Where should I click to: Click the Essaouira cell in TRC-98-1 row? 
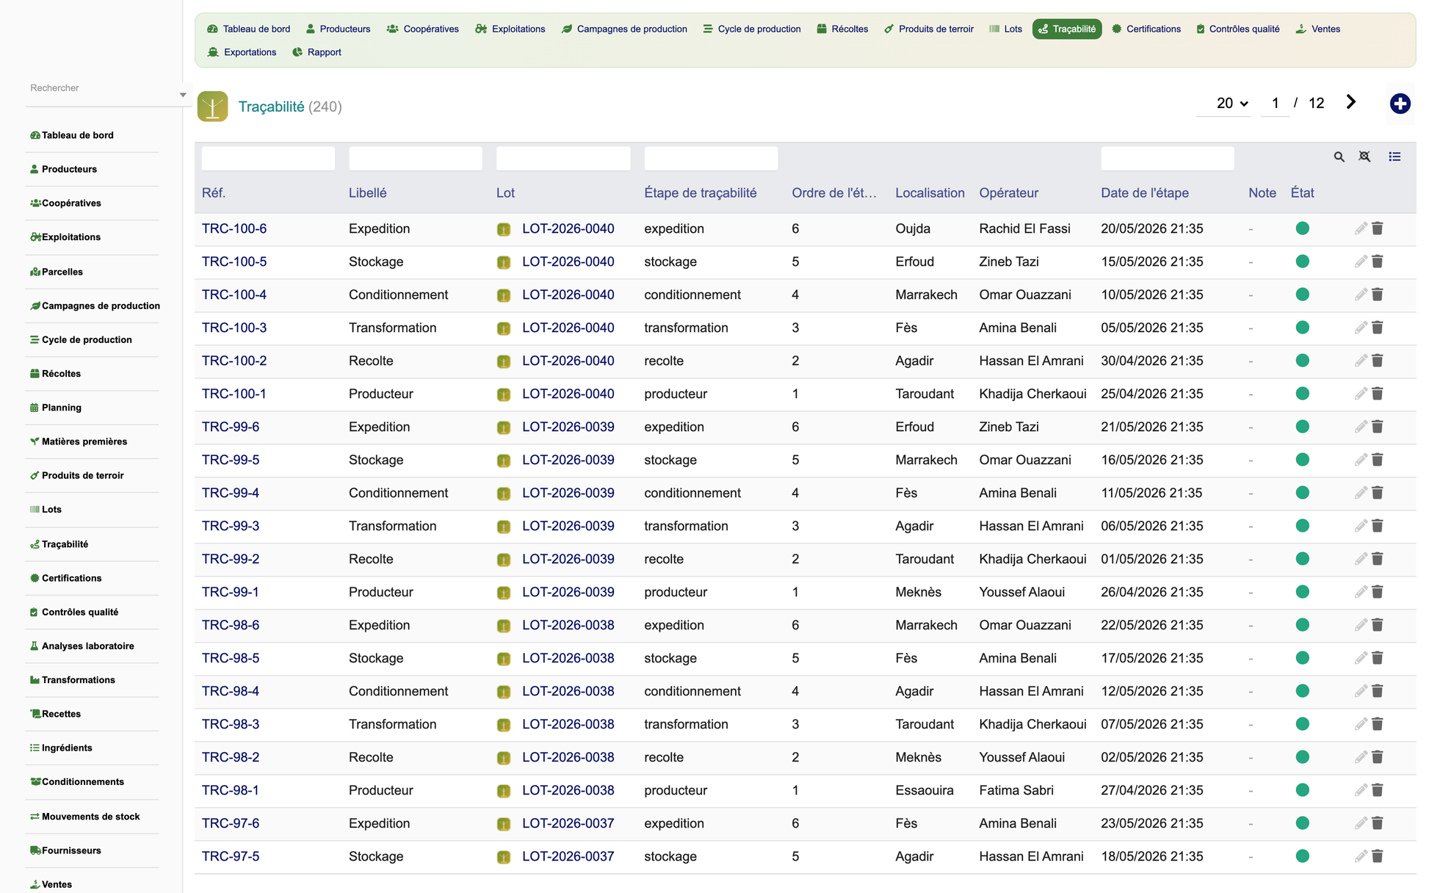[x=925, y=790]
